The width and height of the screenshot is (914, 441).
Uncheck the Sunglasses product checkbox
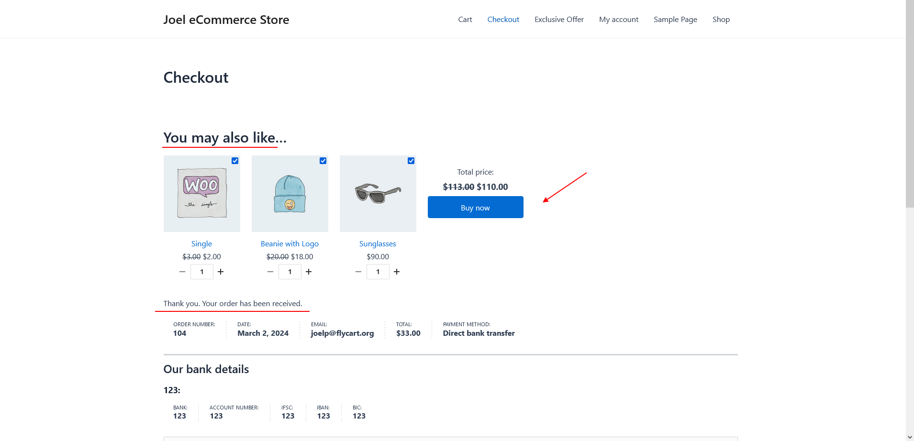point(411,161)
